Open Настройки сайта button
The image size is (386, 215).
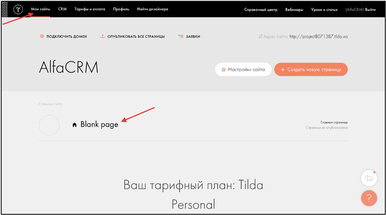pyautogui.click(x=243, y=69)
